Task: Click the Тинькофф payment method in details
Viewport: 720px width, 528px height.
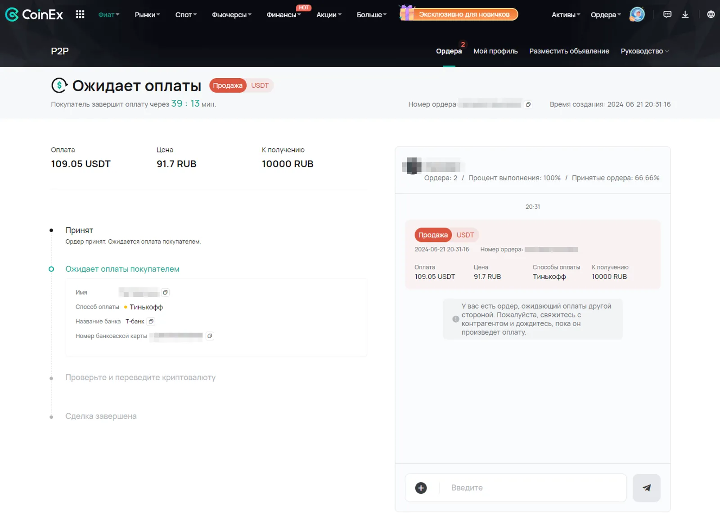Action: coord(146,307)
